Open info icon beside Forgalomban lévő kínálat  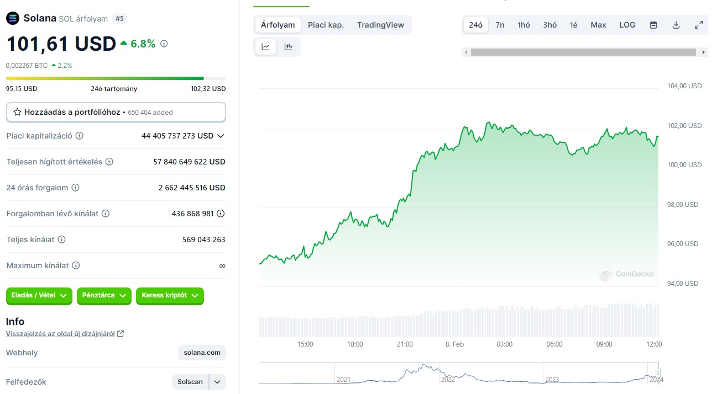point(106,214)
